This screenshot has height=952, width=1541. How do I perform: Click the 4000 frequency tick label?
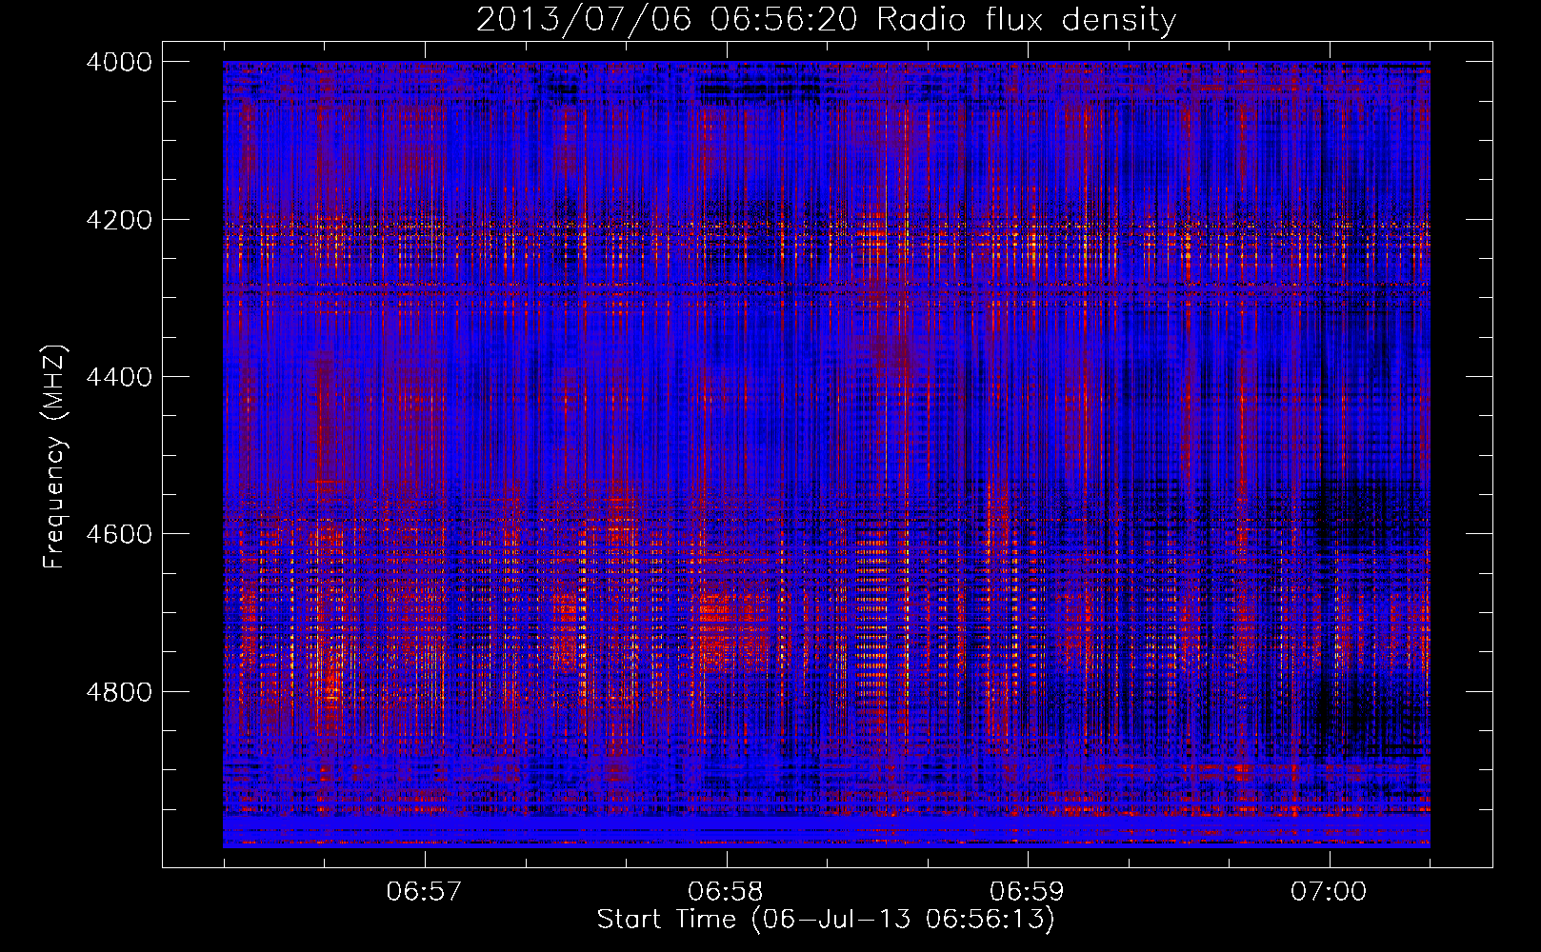(x=119, y=62)
